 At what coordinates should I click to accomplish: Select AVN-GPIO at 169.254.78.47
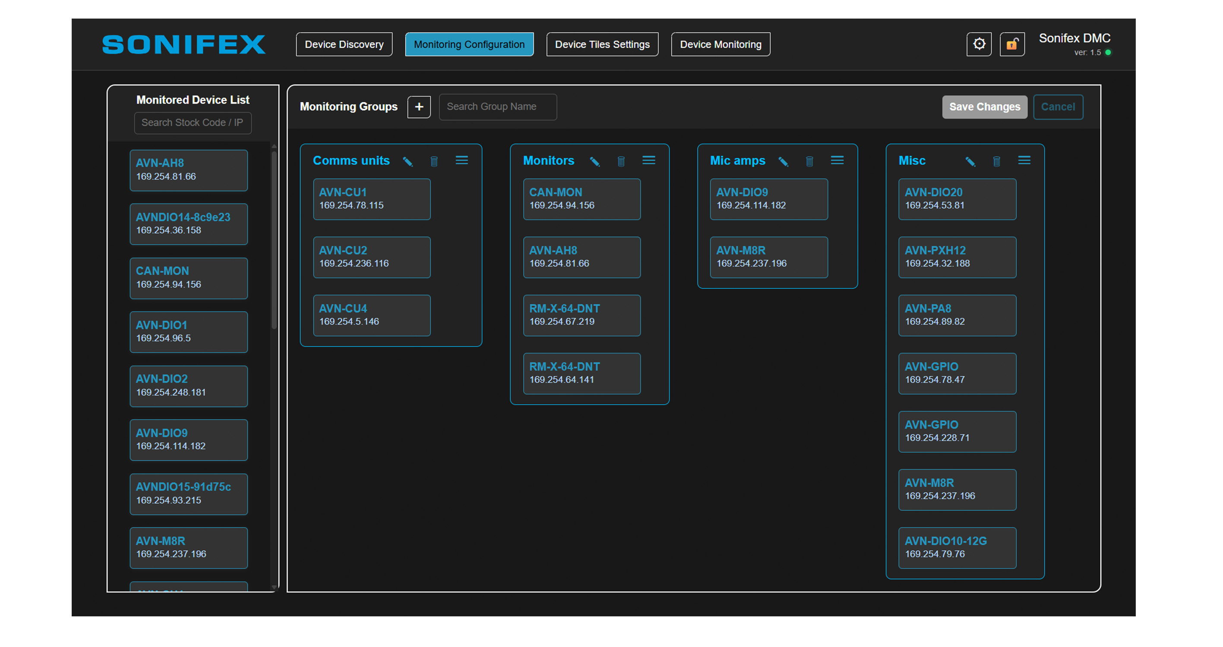pos(957,373)
